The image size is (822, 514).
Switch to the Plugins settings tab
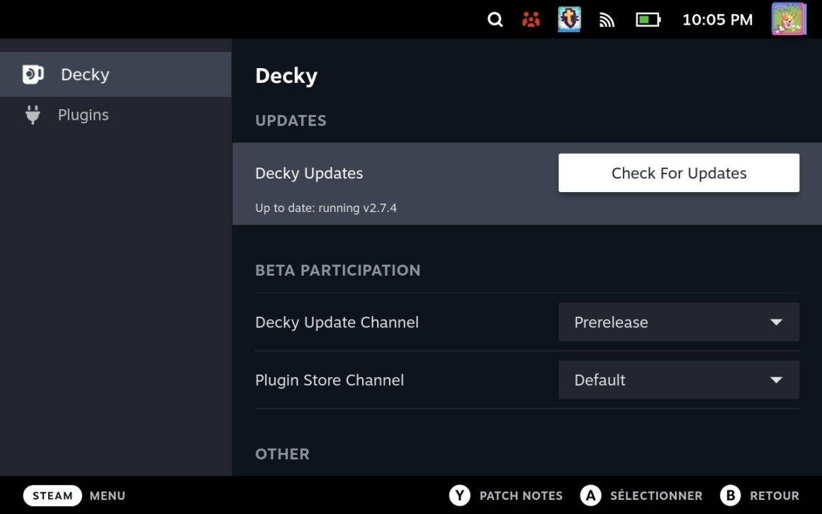point(116,115)
